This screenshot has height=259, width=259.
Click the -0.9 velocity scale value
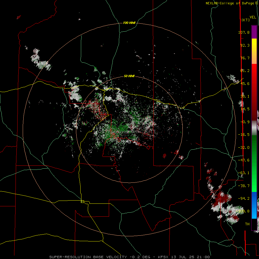[245, 122]
